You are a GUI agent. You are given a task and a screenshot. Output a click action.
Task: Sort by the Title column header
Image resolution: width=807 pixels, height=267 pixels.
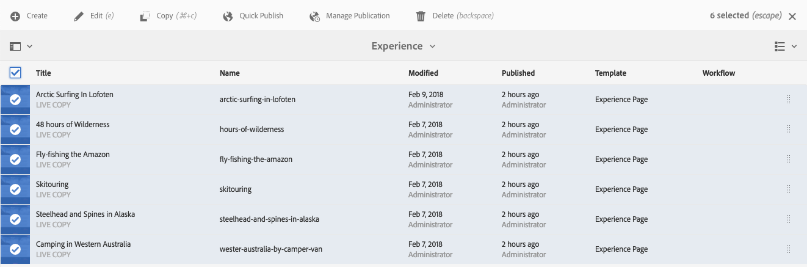43,73
